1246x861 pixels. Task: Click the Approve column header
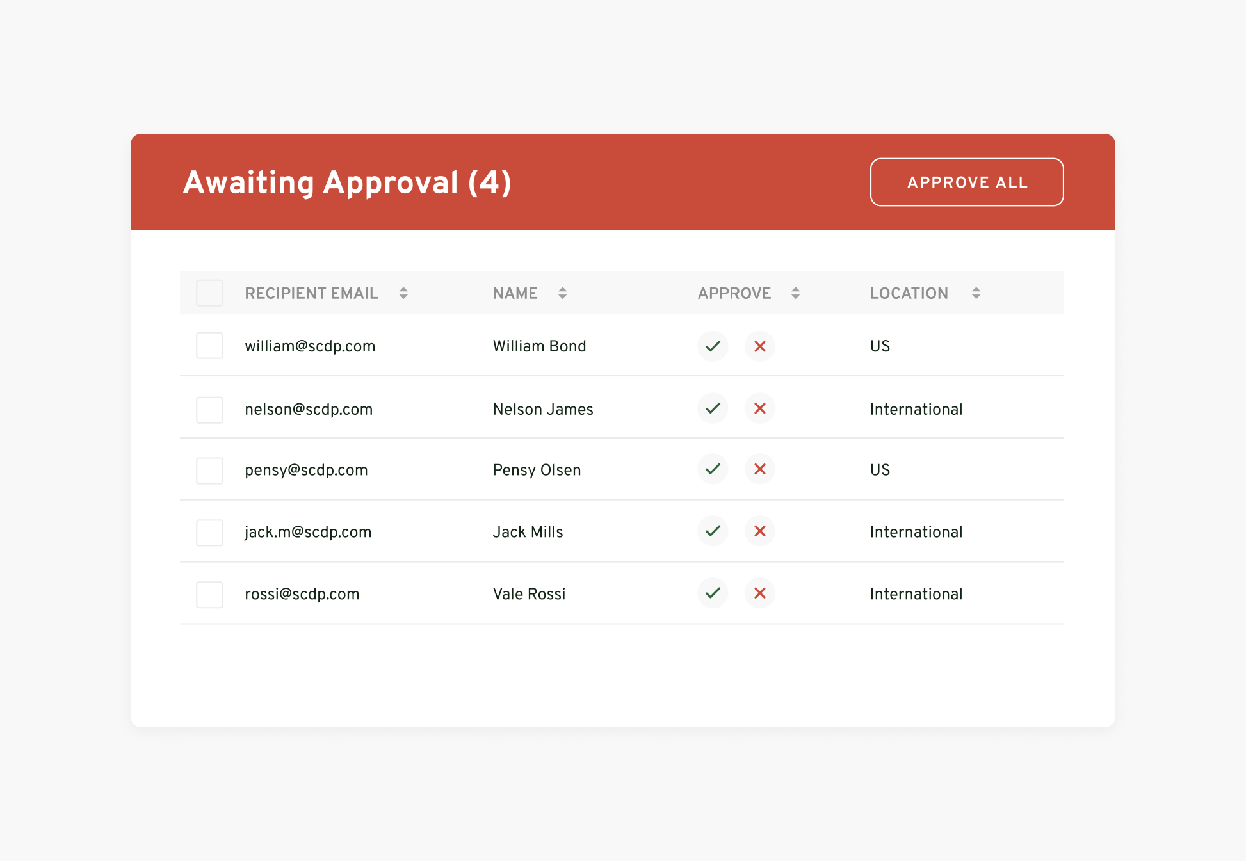point(734,293)
